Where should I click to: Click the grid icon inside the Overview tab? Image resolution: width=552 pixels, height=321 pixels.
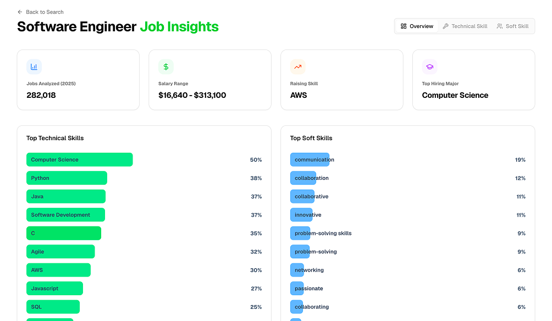point(403,26)
